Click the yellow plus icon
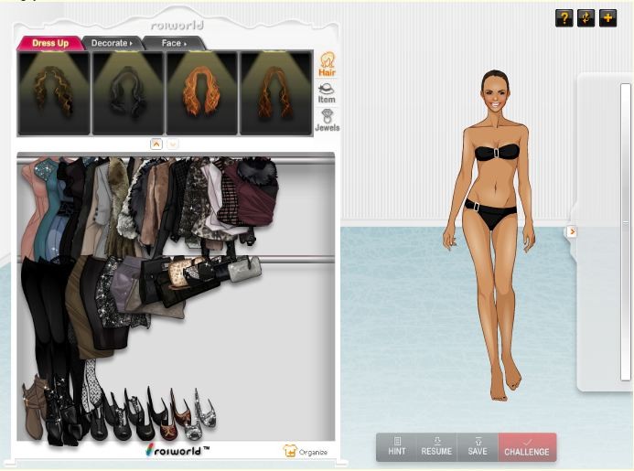 [608, 18]
